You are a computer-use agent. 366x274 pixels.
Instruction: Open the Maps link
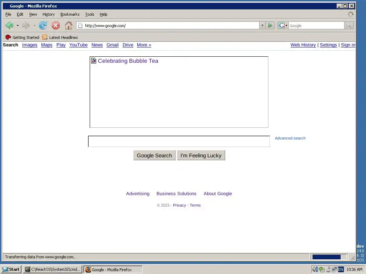pyautogui.click(x=47, y=45)
